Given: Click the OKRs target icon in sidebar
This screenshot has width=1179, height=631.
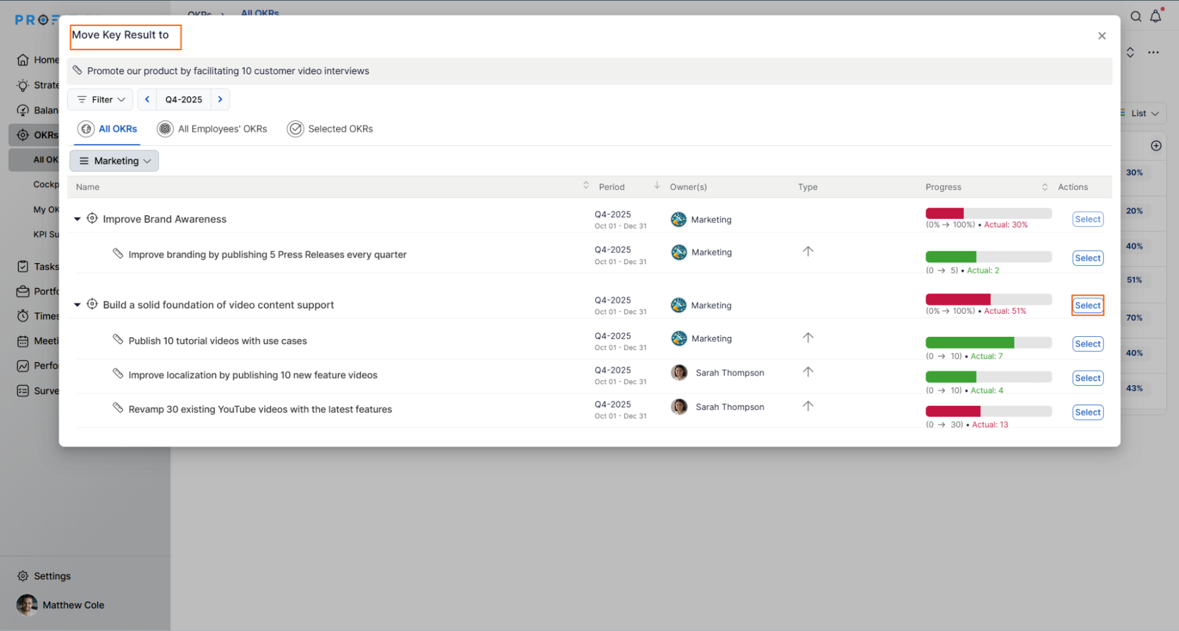Looking at the screenshot, I should tap(23, 135).
